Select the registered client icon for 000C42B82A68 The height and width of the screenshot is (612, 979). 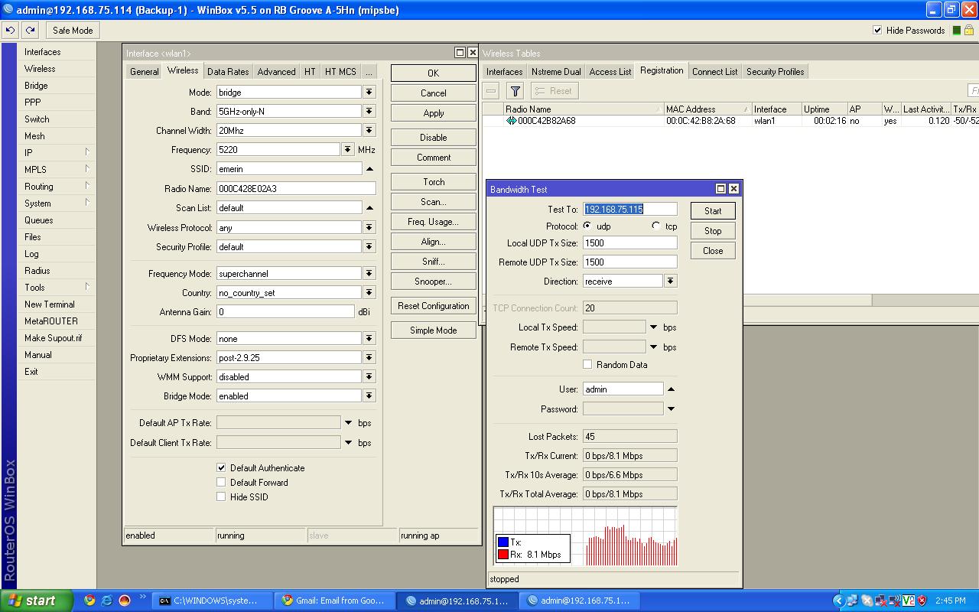click(511, 121)
